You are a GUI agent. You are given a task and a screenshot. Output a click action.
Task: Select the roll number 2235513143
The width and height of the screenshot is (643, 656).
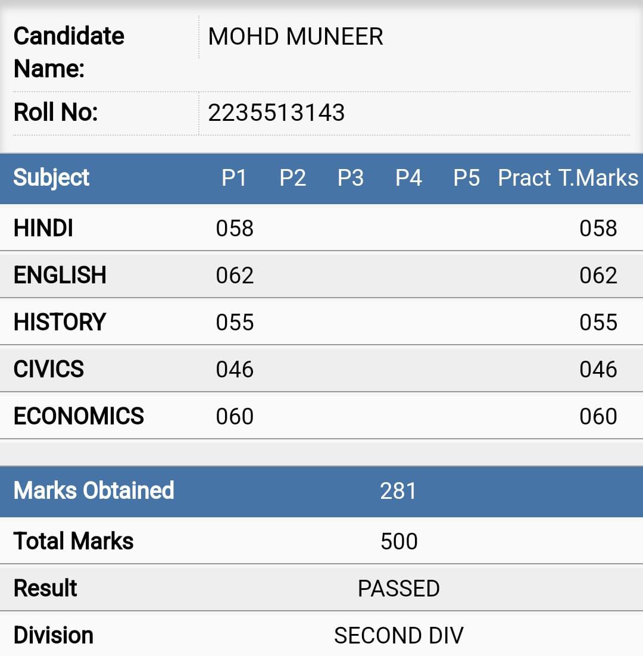[276, 113]
